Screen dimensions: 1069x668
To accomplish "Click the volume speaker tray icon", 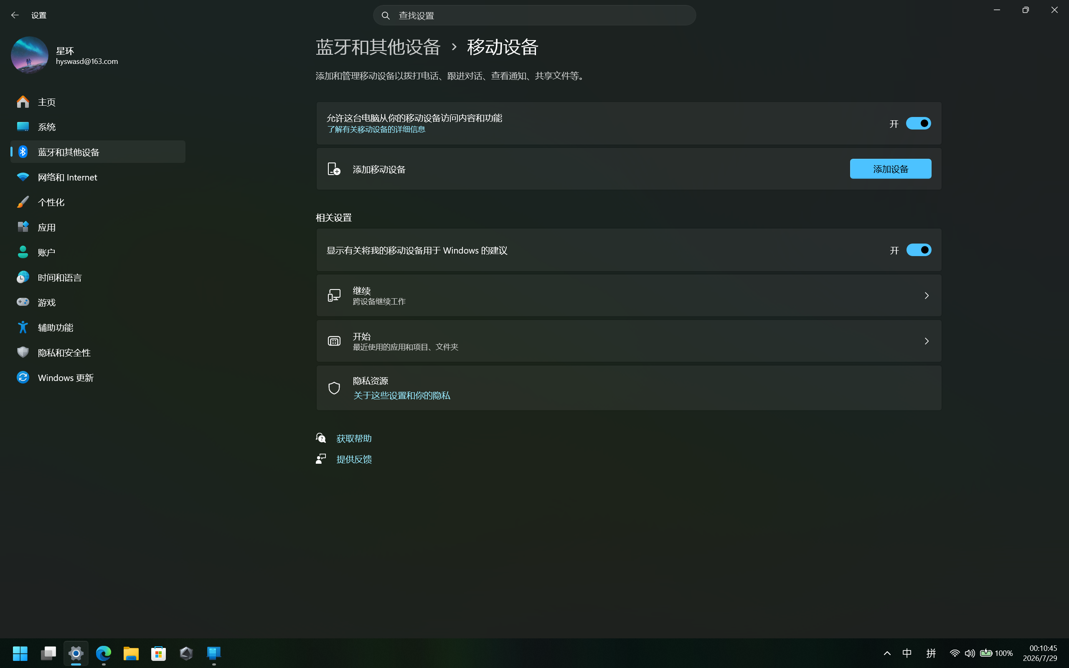I will tap(970, 653).
